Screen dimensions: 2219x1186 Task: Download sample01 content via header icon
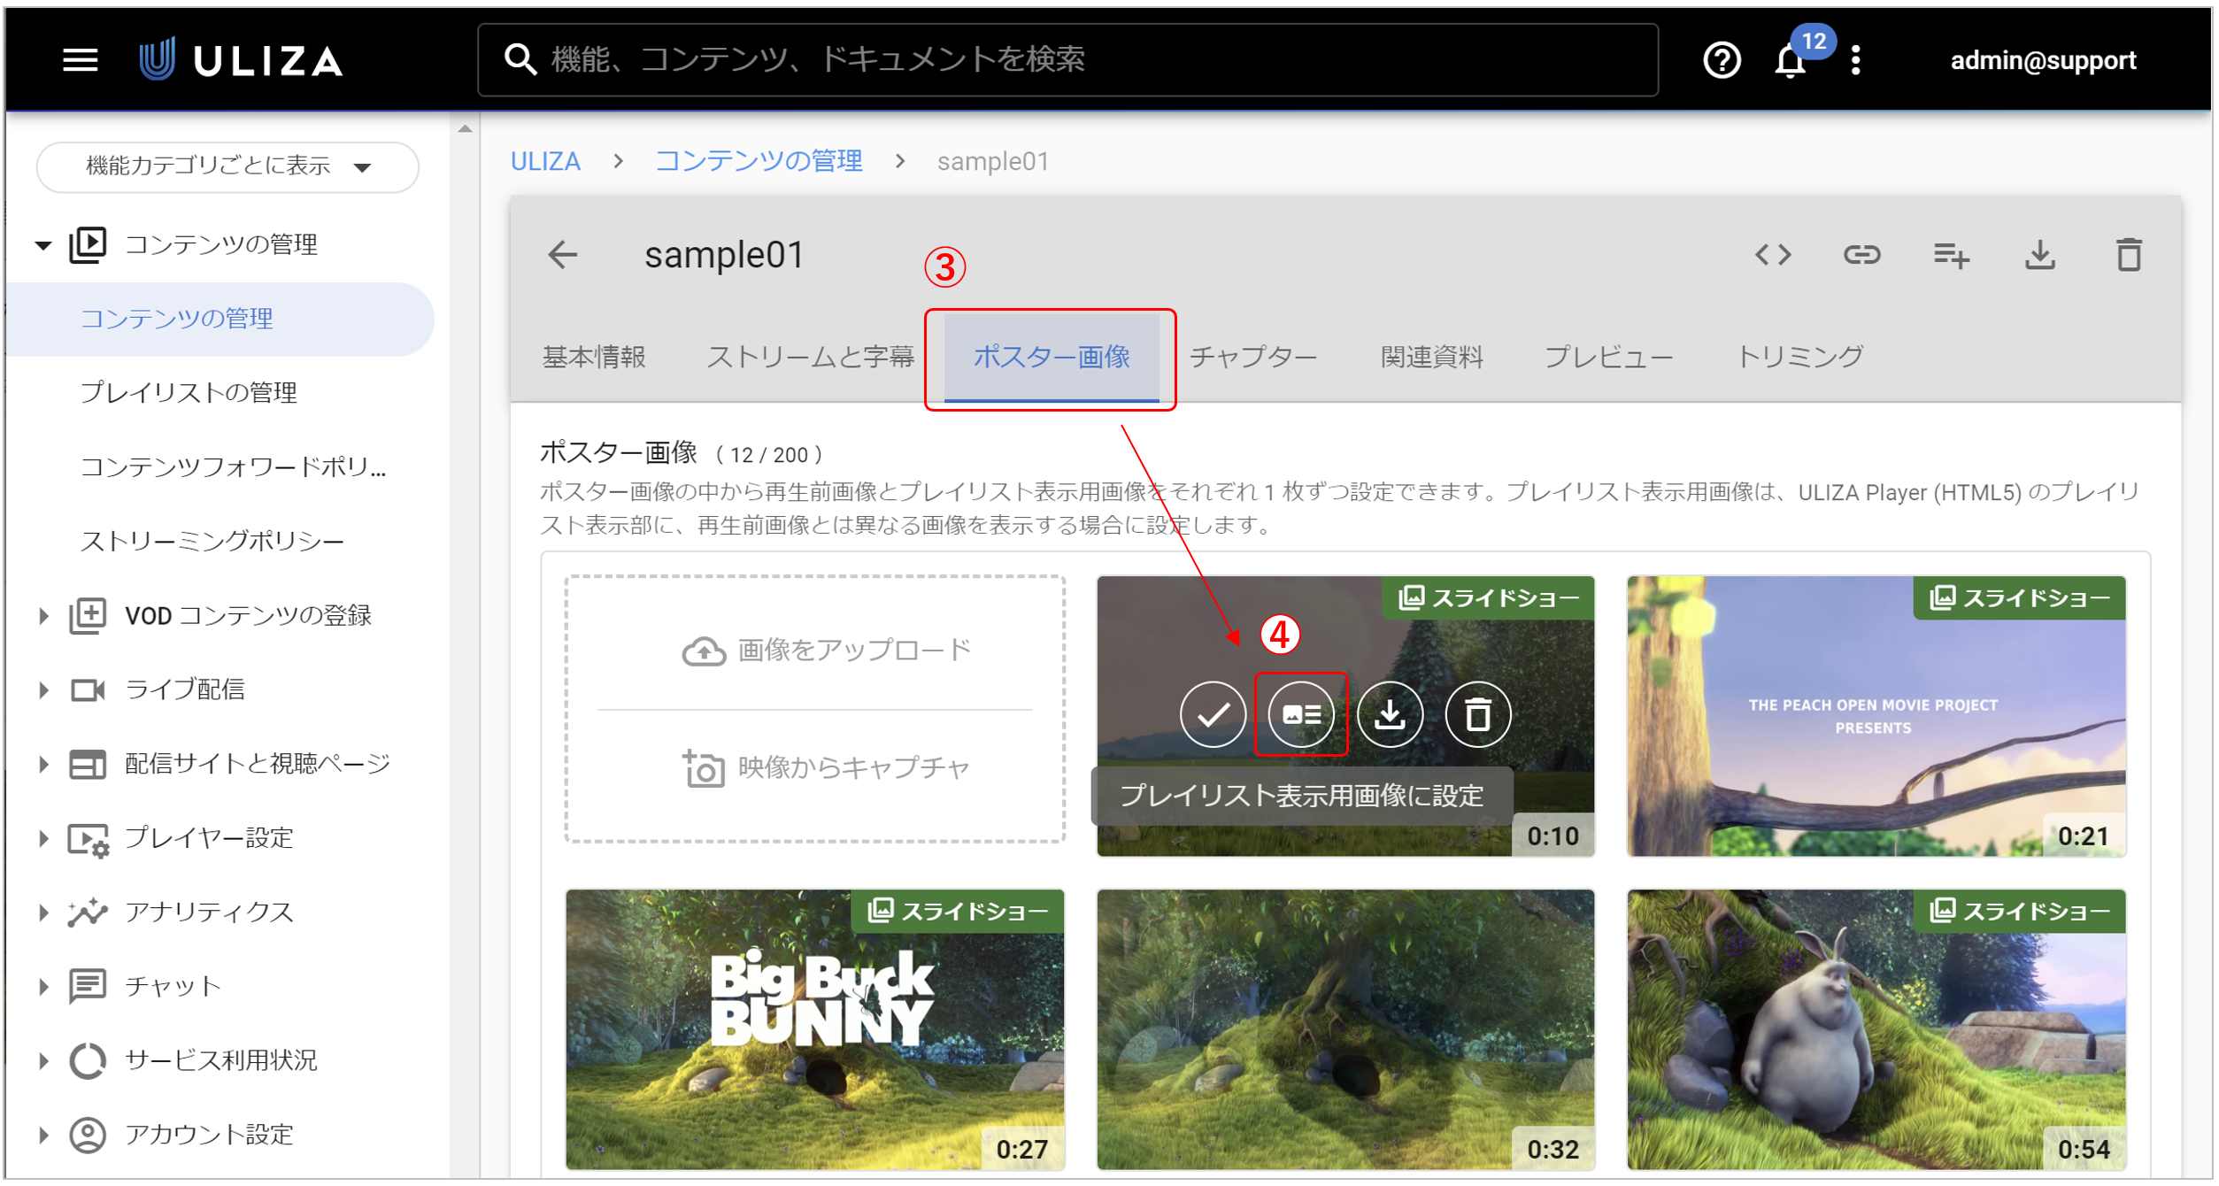coord(2040,255)
